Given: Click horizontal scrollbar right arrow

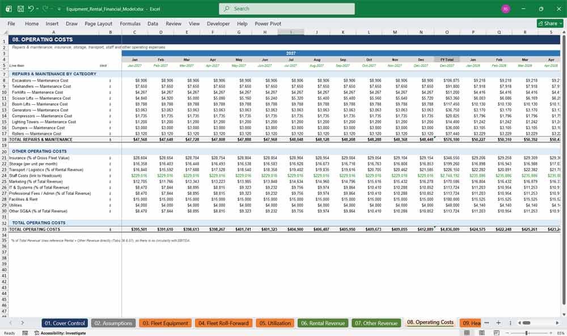Looking at the screenshot, I should 557,322.
